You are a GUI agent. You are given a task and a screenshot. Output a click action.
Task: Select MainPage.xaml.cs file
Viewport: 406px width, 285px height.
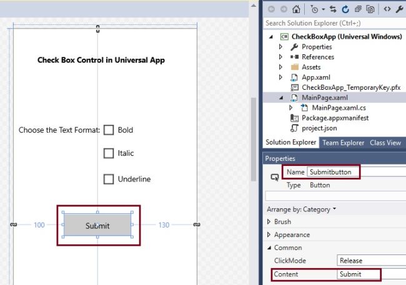pyautogui.click(x=339, y=108)
